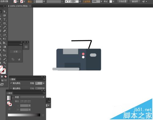Select the Blend tool

pos(5,51)
